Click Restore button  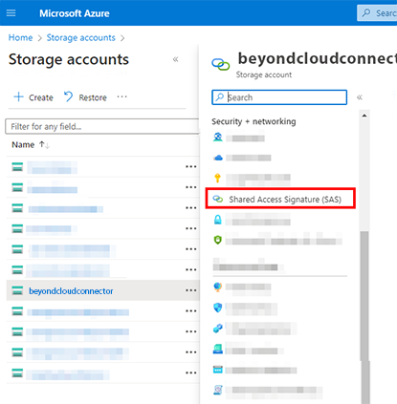click(x=85, y=97)
